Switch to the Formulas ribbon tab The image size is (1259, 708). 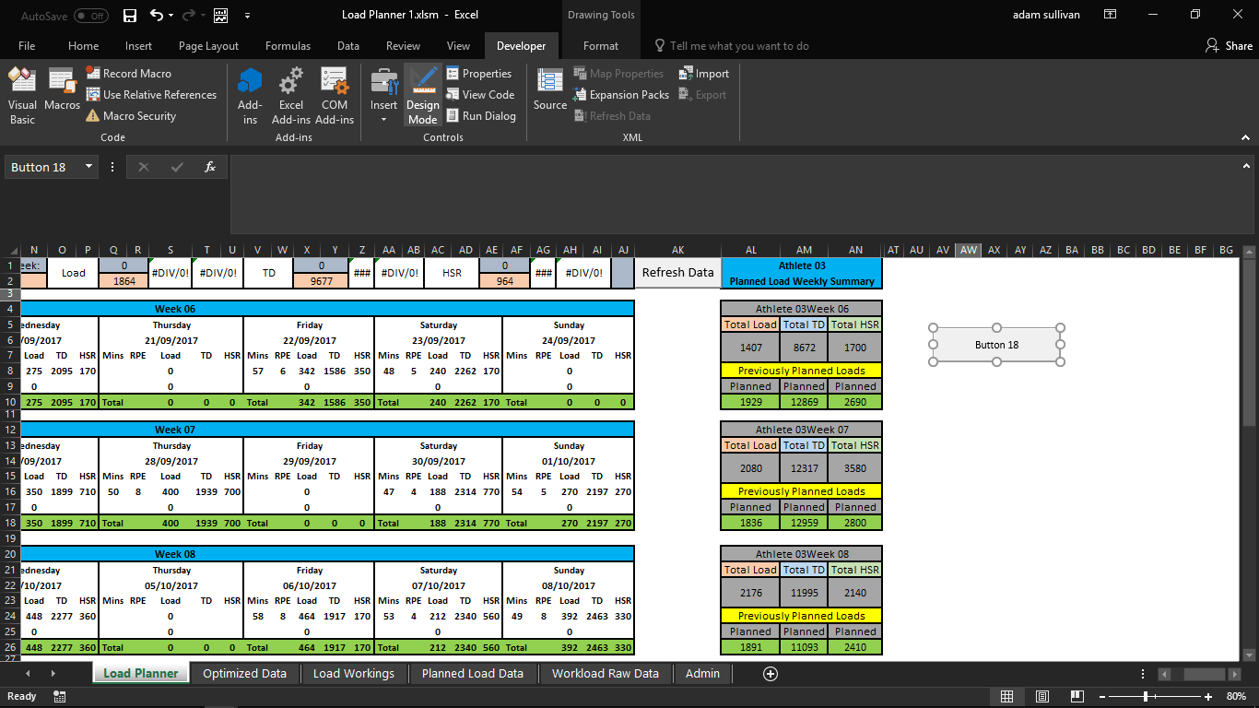tap(288, 46)
